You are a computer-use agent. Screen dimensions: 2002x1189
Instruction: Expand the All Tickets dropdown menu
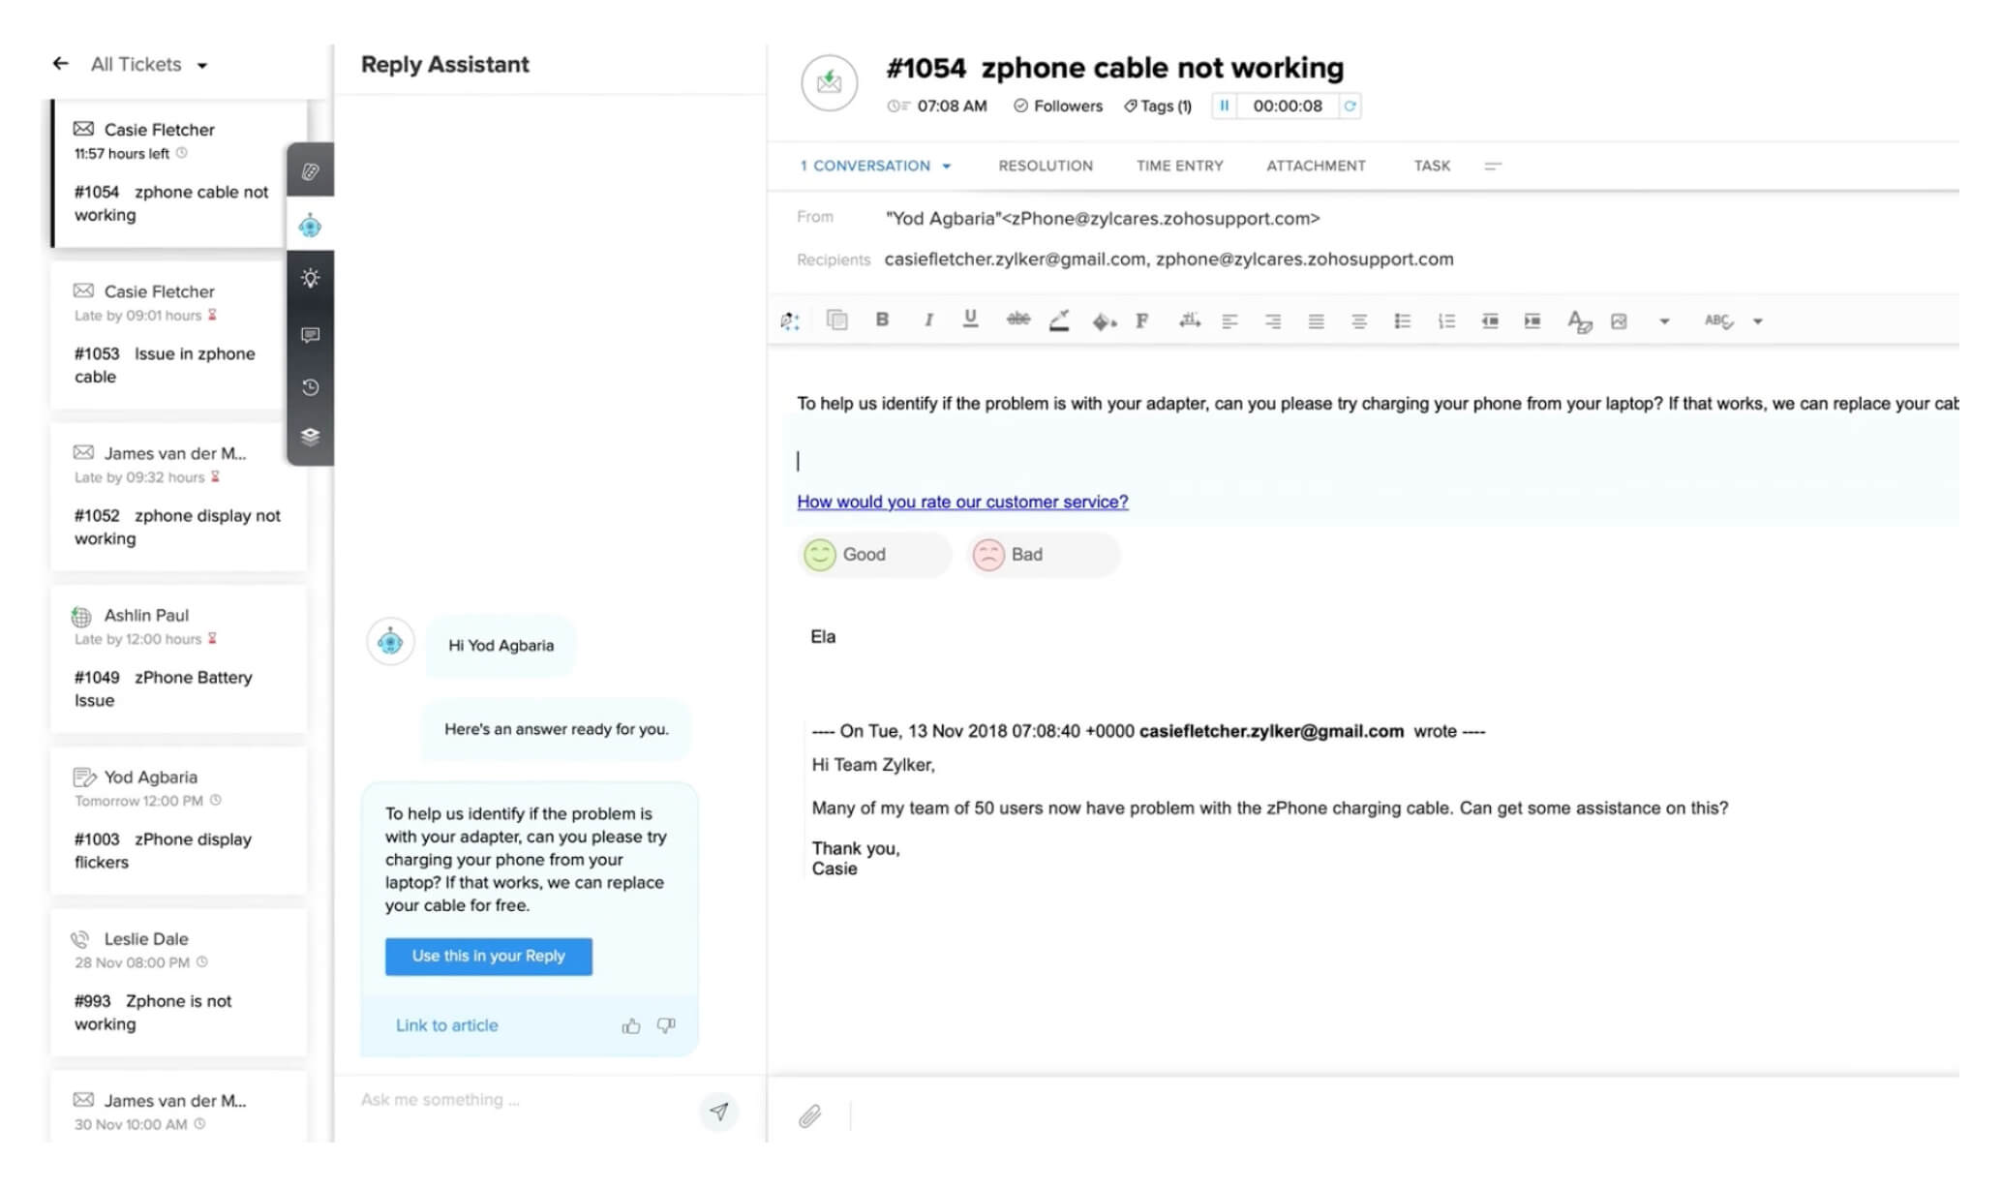coord(201,62)
